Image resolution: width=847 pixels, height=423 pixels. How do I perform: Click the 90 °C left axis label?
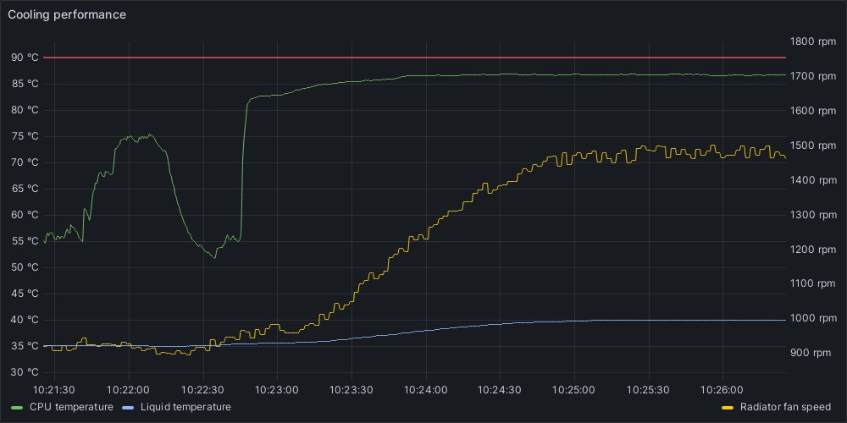(25, 58)
